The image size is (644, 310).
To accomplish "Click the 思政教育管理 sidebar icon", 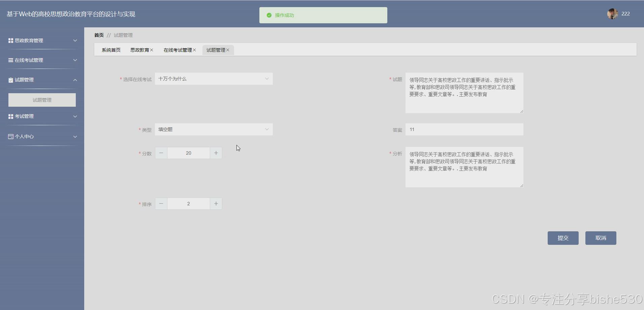I will (x=10, y=40).
